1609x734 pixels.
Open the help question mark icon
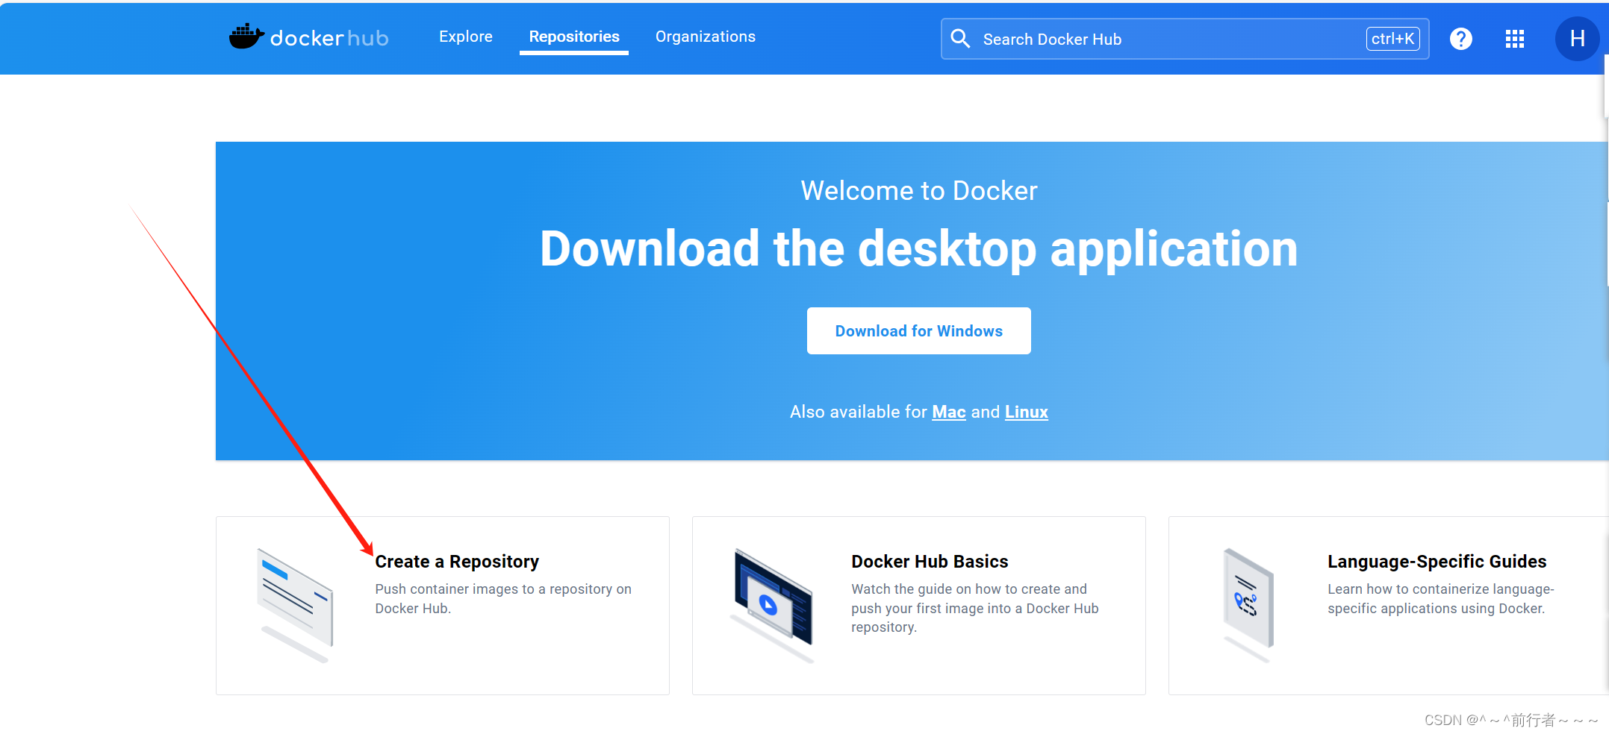tap(1461, 39)
